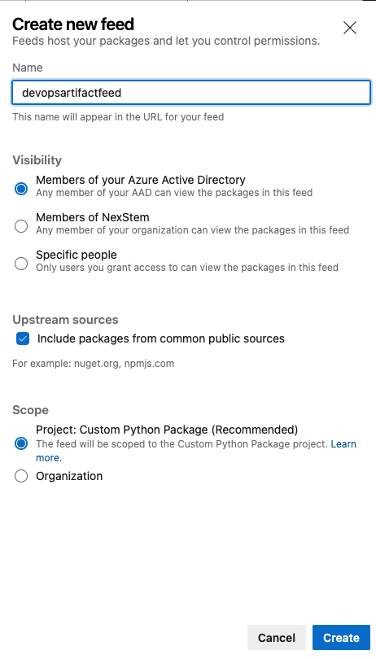376x659 pixels.
Task: Click the blue Create button
Action: [341, 638]
